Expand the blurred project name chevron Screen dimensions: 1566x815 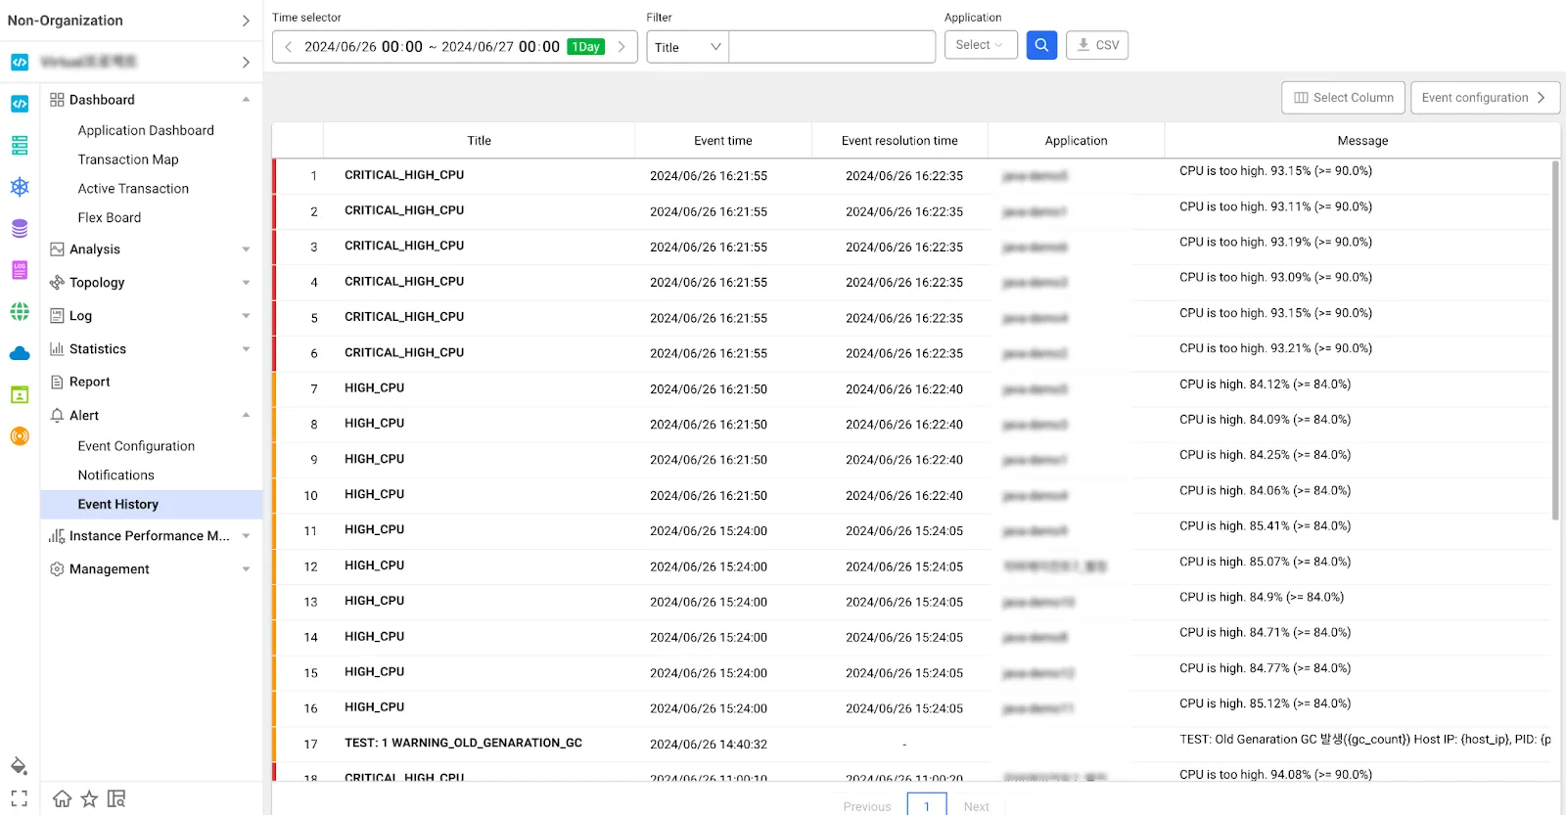tap(246, 62)
